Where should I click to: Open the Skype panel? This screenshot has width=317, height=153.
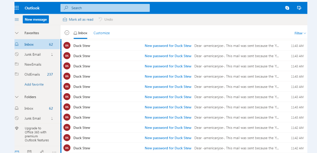click(x=287, y=8)
